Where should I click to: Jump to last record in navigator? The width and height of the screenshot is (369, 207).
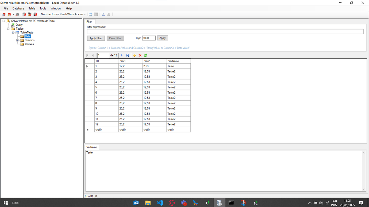click(x=128, y=55)
